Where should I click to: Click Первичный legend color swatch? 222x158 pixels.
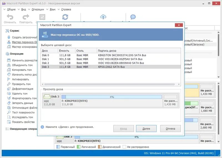pos(58,147)
